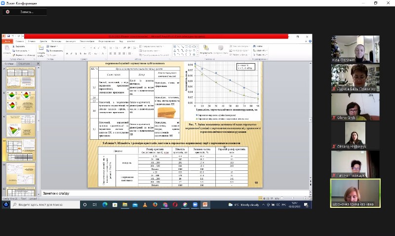Click the New Slide (Создать слайд) icon
Image resolution: width=395 pixels, height=236 pixels.
tap(41, 48)
